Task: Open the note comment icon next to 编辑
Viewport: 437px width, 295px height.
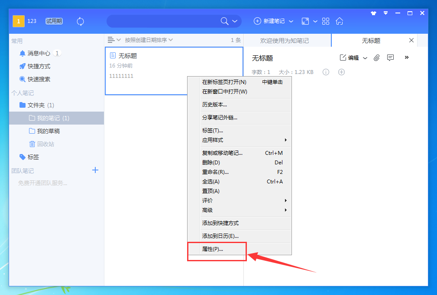Action: click(390, 57)
